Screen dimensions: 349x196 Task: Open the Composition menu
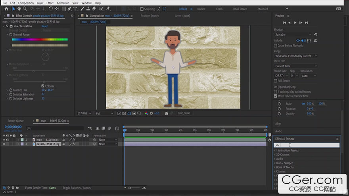point(26,3)
